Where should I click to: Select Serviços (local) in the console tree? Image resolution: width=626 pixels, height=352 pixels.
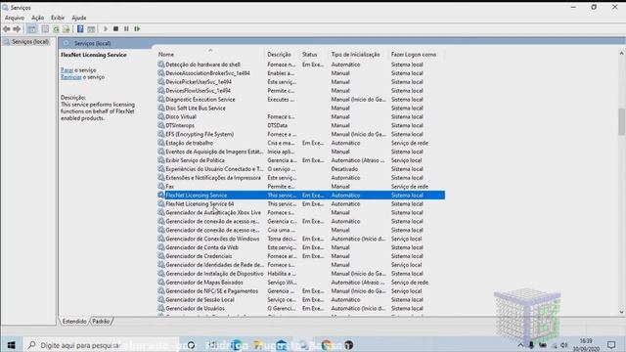coord(30,41)
